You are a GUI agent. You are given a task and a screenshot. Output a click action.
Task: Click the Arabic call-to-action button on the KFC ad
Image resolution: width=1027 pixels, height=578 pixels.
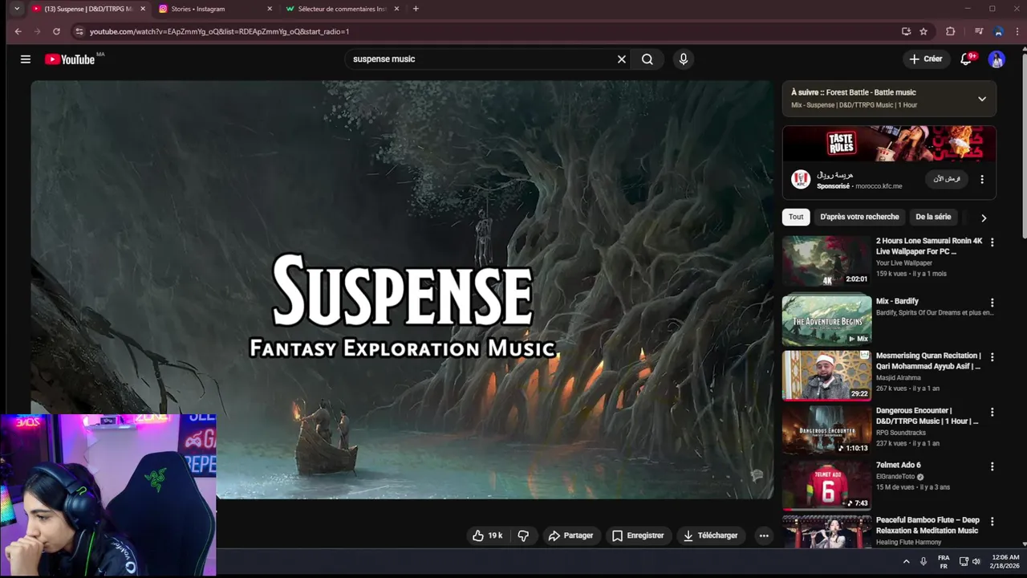point(947,179)
